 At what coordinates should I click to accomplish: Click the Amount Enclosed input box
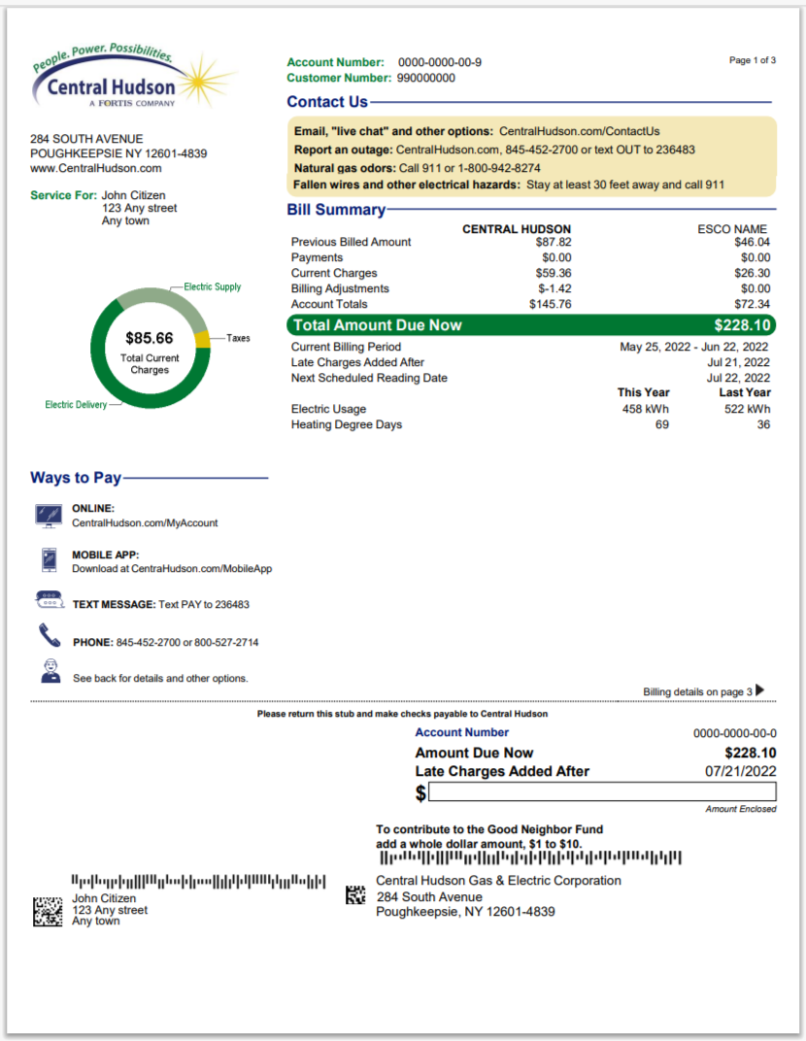(602, 792)
